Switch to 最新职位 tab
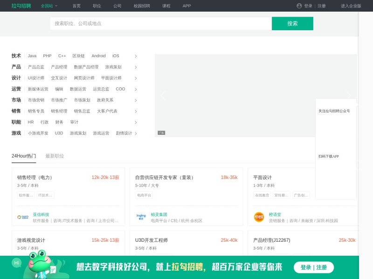Viewport: 373px width, 279px height. (x=55, y=156)
